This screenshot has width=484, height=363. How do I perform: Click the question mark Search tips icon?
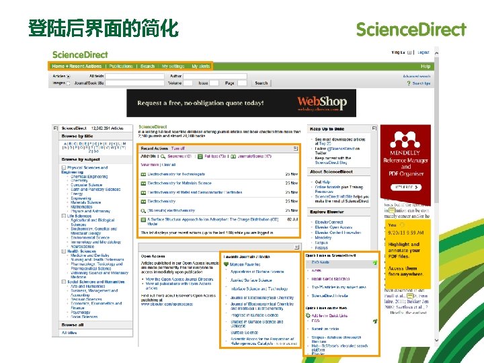pos(409,83)
